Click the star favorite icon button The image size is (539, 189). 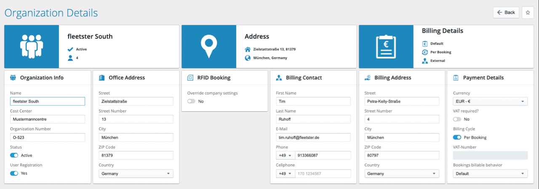(528, 13)
